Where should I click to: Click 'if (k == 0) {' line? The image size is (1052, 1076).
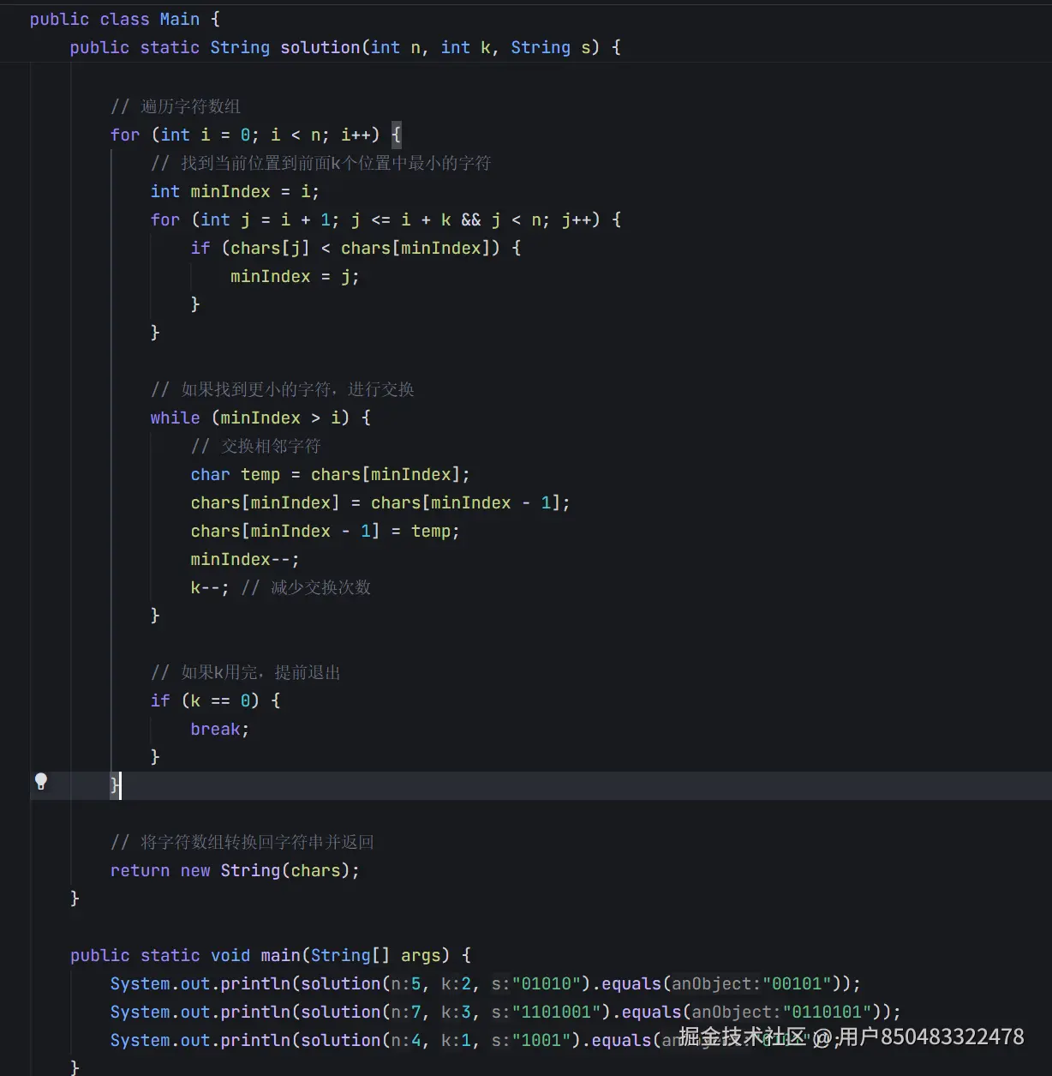pos(215,700)
